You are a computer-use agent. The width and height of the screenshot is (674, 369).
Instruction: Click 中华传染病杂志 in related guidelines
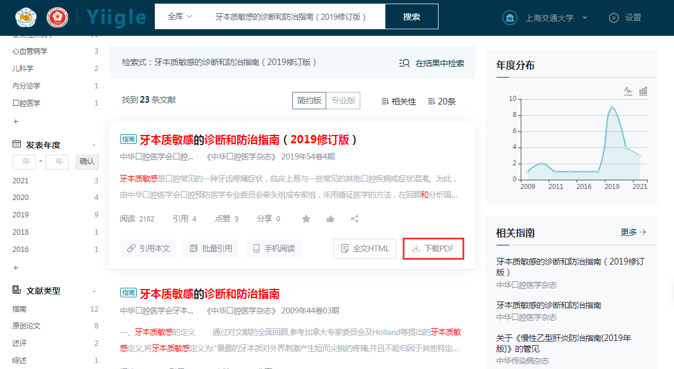click(523, 361)
